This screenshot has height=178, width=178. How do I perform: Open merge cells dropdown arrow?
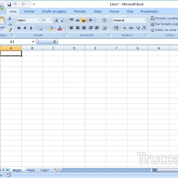[x=108, y=28]
